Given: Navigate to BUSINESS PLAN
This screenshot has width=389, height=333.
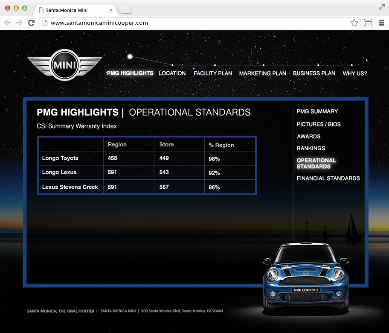Looking at the screenshot, I should pos(314,73).
